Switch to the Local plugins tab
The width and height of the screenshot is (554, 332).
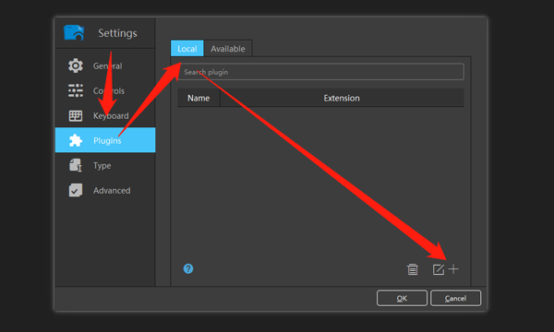(x=187, y=49)
